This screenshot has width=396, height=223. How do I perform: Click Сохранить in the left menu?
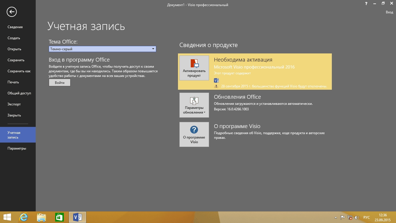(16, 60)
